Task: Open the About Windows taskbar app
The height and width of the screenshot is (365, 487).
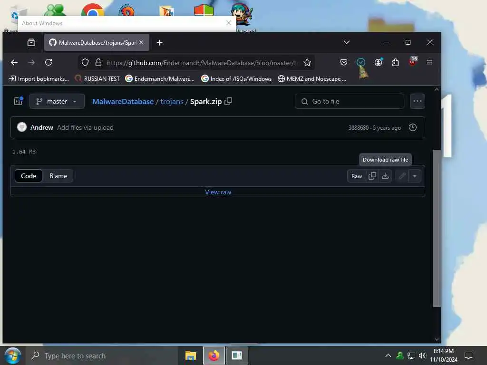Action: coord(237,355)
